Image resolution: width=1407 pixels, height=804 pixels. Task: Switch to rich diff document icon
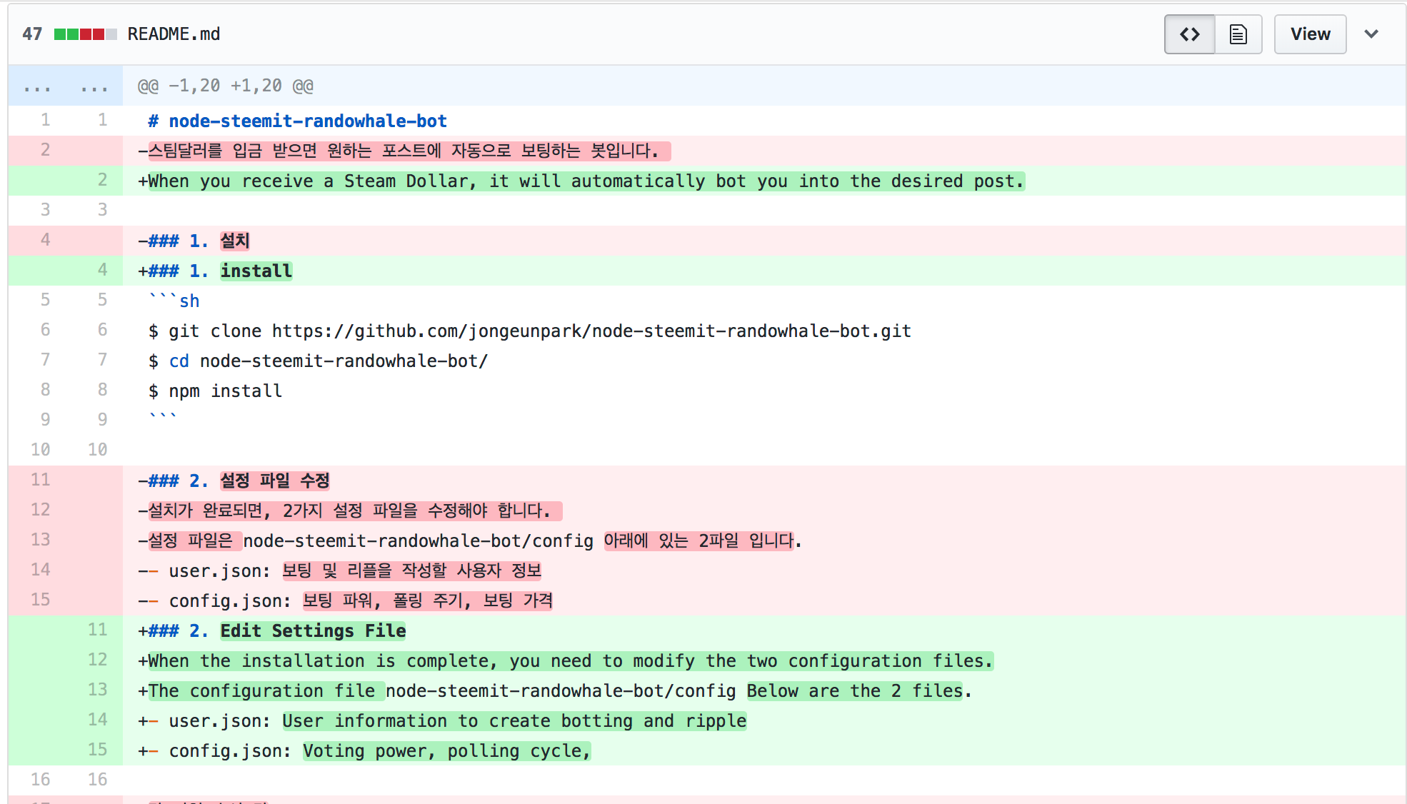(x=1238, y=34)
